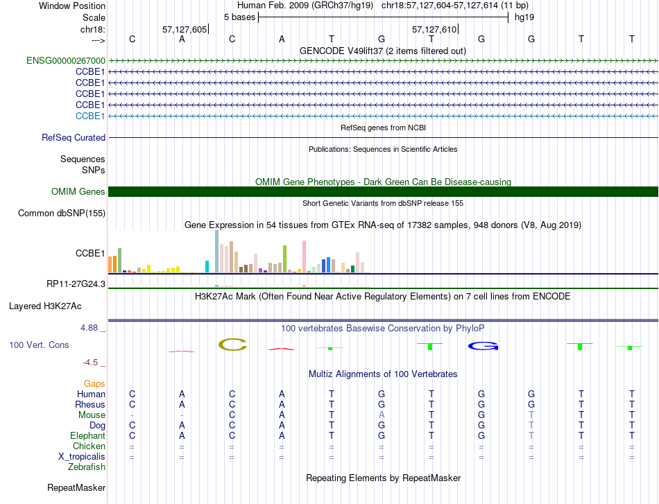The image size is (659, 504).
Task: Click the Gaps label in Multiz alignment
Action: (94, 383)
